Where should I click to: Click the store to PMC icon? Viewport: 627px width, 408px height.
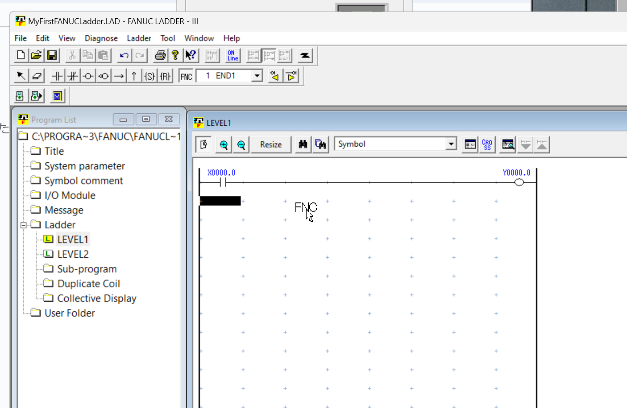click(x=36, y=96)
